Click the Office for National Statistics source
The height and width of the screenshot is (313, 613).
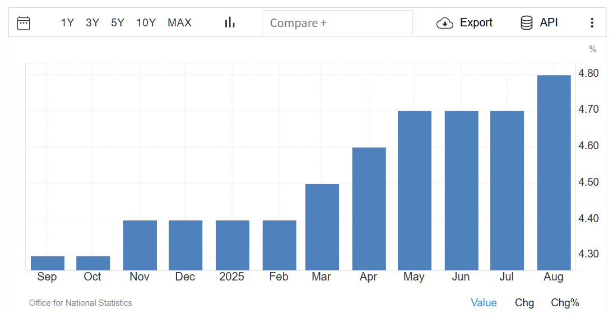tap(81, 303)
